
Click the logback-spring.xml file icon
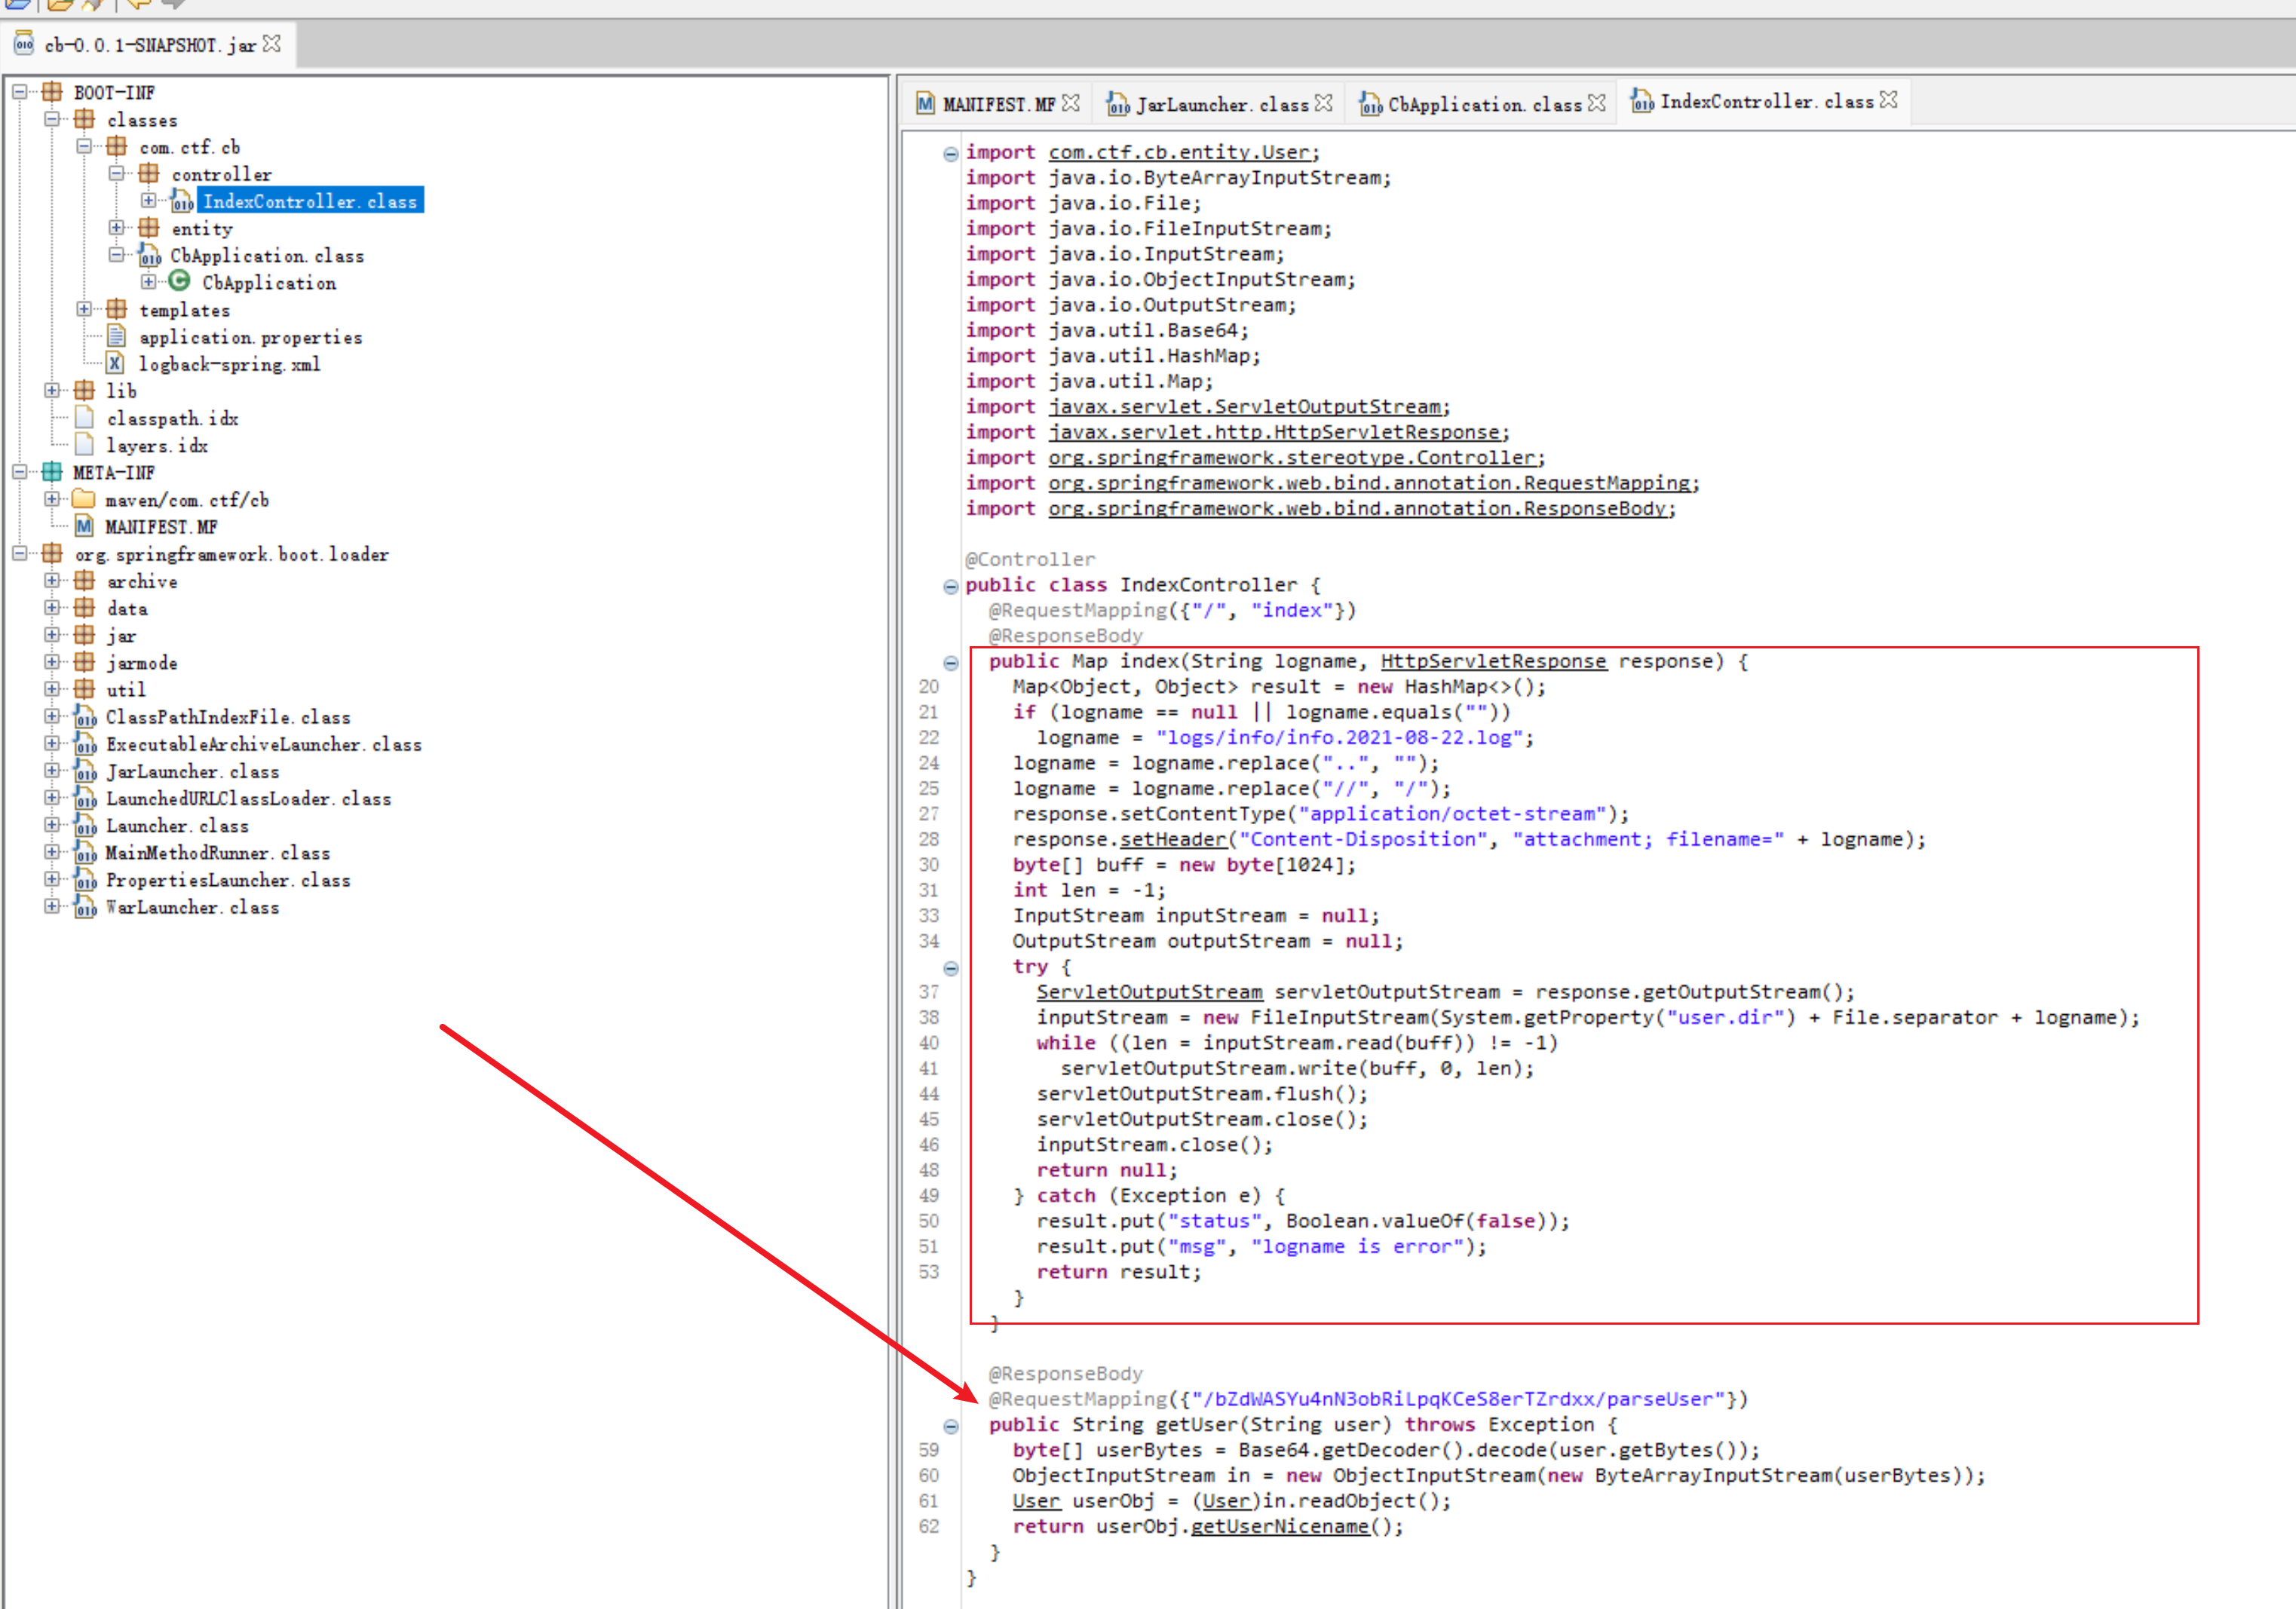116,364
